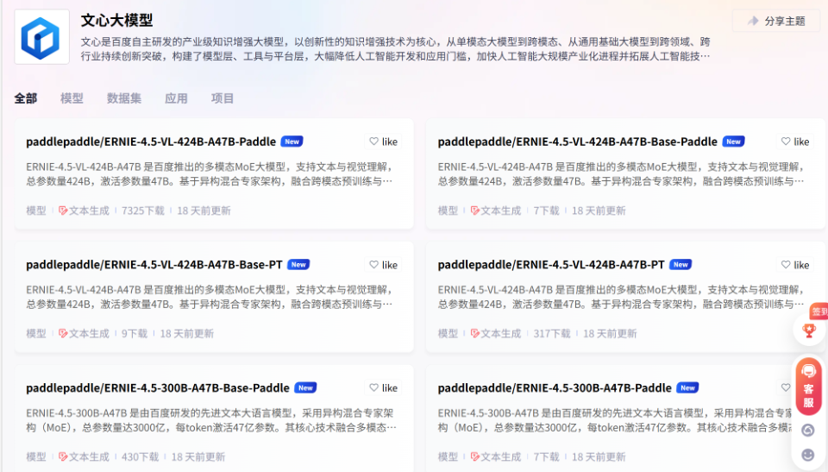
Task: Click the 317下载 download count
Action: coord(552,334)
